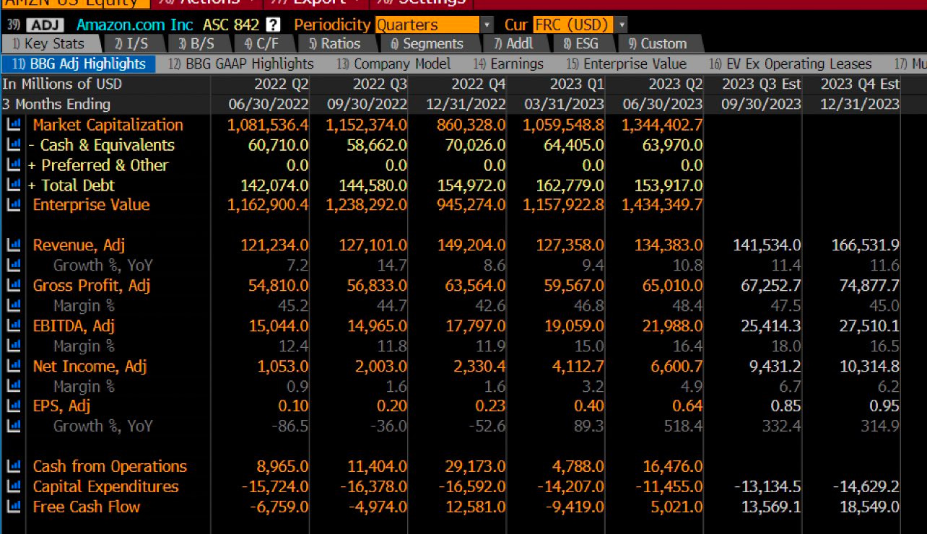Switch to the I/S tab

tap(132, 44)
